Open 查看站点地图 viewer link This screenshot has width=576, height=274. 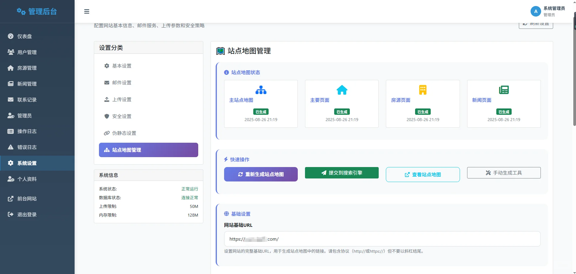click(423, 174)
